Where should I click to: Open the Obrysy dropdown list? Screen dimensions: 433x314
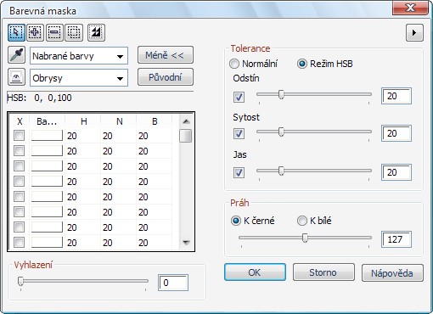click(79, 78)
